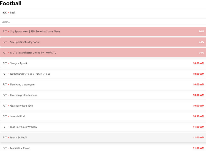Click 10:00 AM time for Den Haag v Waregem
206x151 pixels.
(x=199, y=85)
